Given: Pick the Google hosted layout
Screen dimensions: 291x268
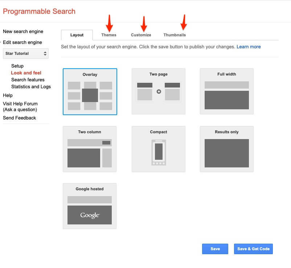Looking at the screenshot, I should click(x=90, y=206).
